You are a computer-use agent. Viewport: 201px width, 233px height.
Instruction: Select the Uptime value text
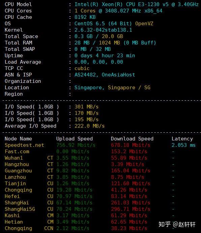coord(105,56)
